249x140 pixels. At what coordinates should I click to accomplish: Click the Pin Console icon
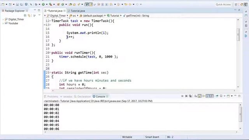tap(217, 96)
